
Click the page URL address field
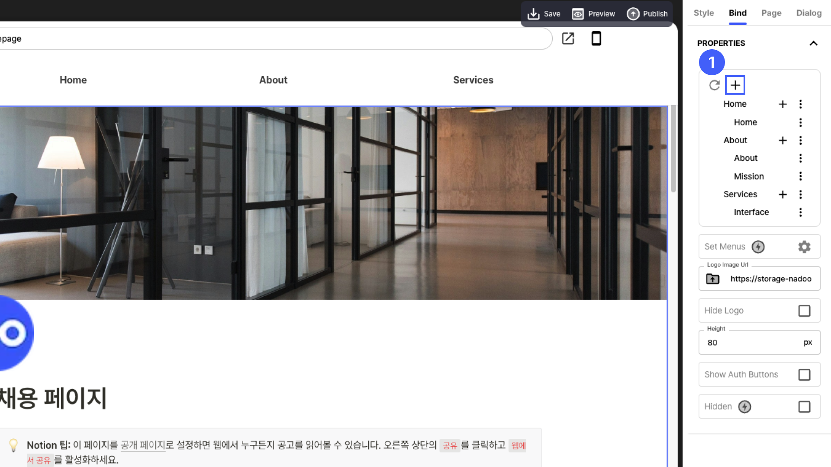[x=275, y=38]
